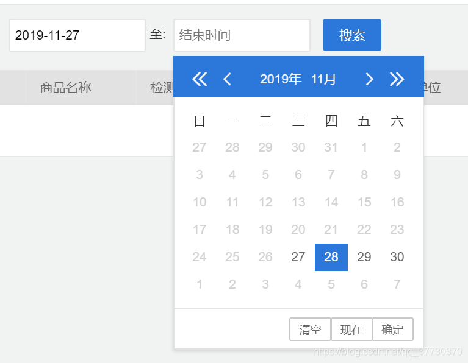
Task: Open the month selector 11月
Action: click(323, 79)
